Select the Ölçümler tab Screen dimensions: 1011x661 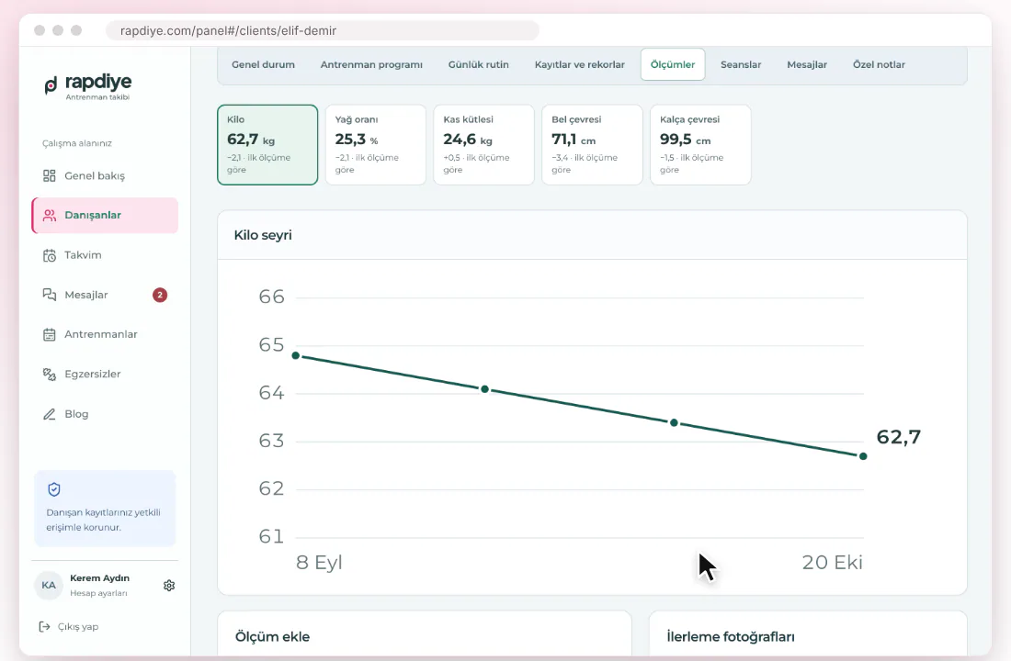click(673, 64)
